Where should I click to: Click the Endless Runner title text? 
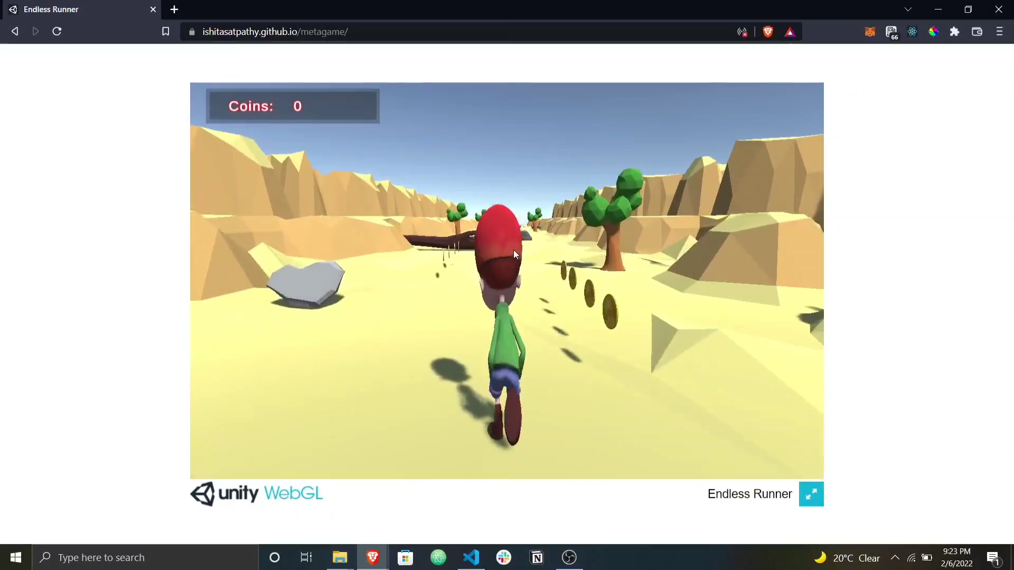pos(749,494)
